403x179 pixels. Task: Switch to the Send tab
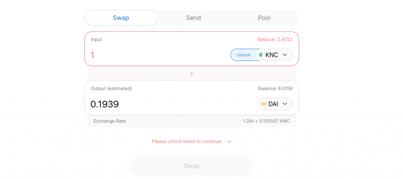coord(193,18)
